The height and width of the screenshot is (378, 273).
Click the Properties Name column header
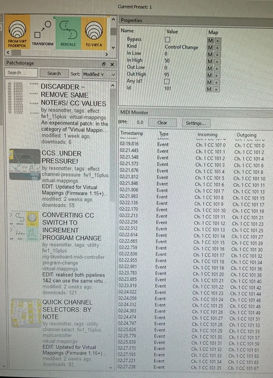[127, 31]
